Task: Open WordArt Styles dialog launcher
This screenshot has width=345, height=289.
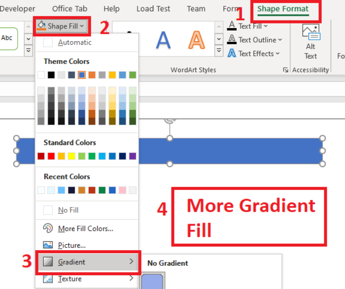Action: 285,70
